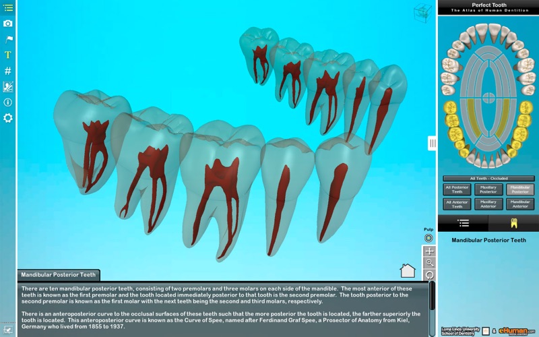Click the home reset view icon
Screen dimensions: 539x337
408,271
